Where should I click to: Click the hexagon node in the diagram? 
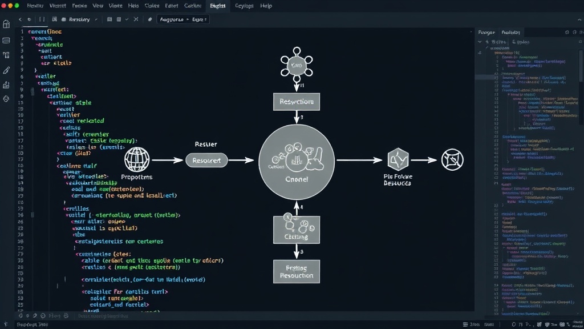(398, 159)
